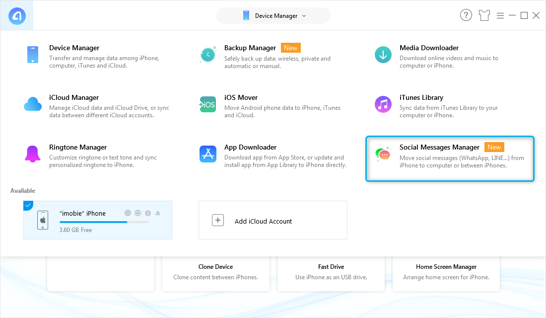Click the iCloud Manager cloud icon
This screenshot has width=546, height=318.
coord(33,104)
